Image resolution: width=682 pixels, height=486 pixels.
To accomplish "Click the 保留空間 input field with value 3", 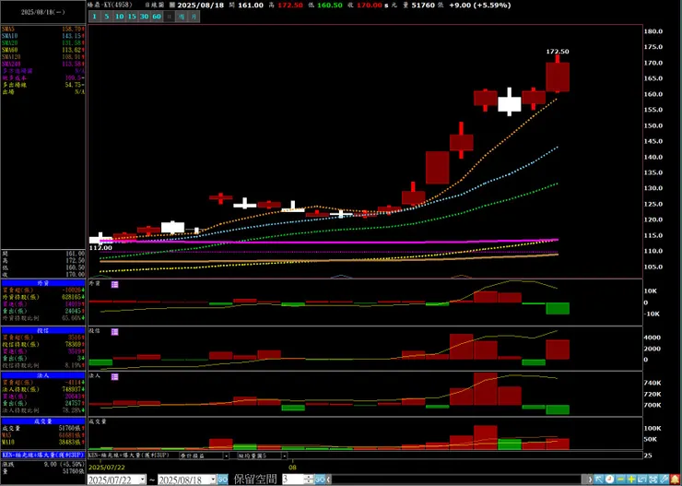I will click(x=292, y=480).
